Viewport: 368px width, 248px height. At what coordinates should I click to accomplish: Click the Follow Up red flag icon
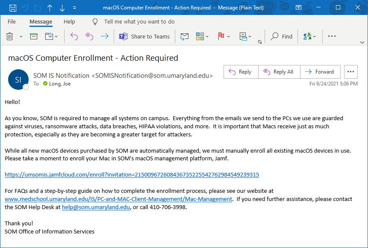click(x=221, y=36)
